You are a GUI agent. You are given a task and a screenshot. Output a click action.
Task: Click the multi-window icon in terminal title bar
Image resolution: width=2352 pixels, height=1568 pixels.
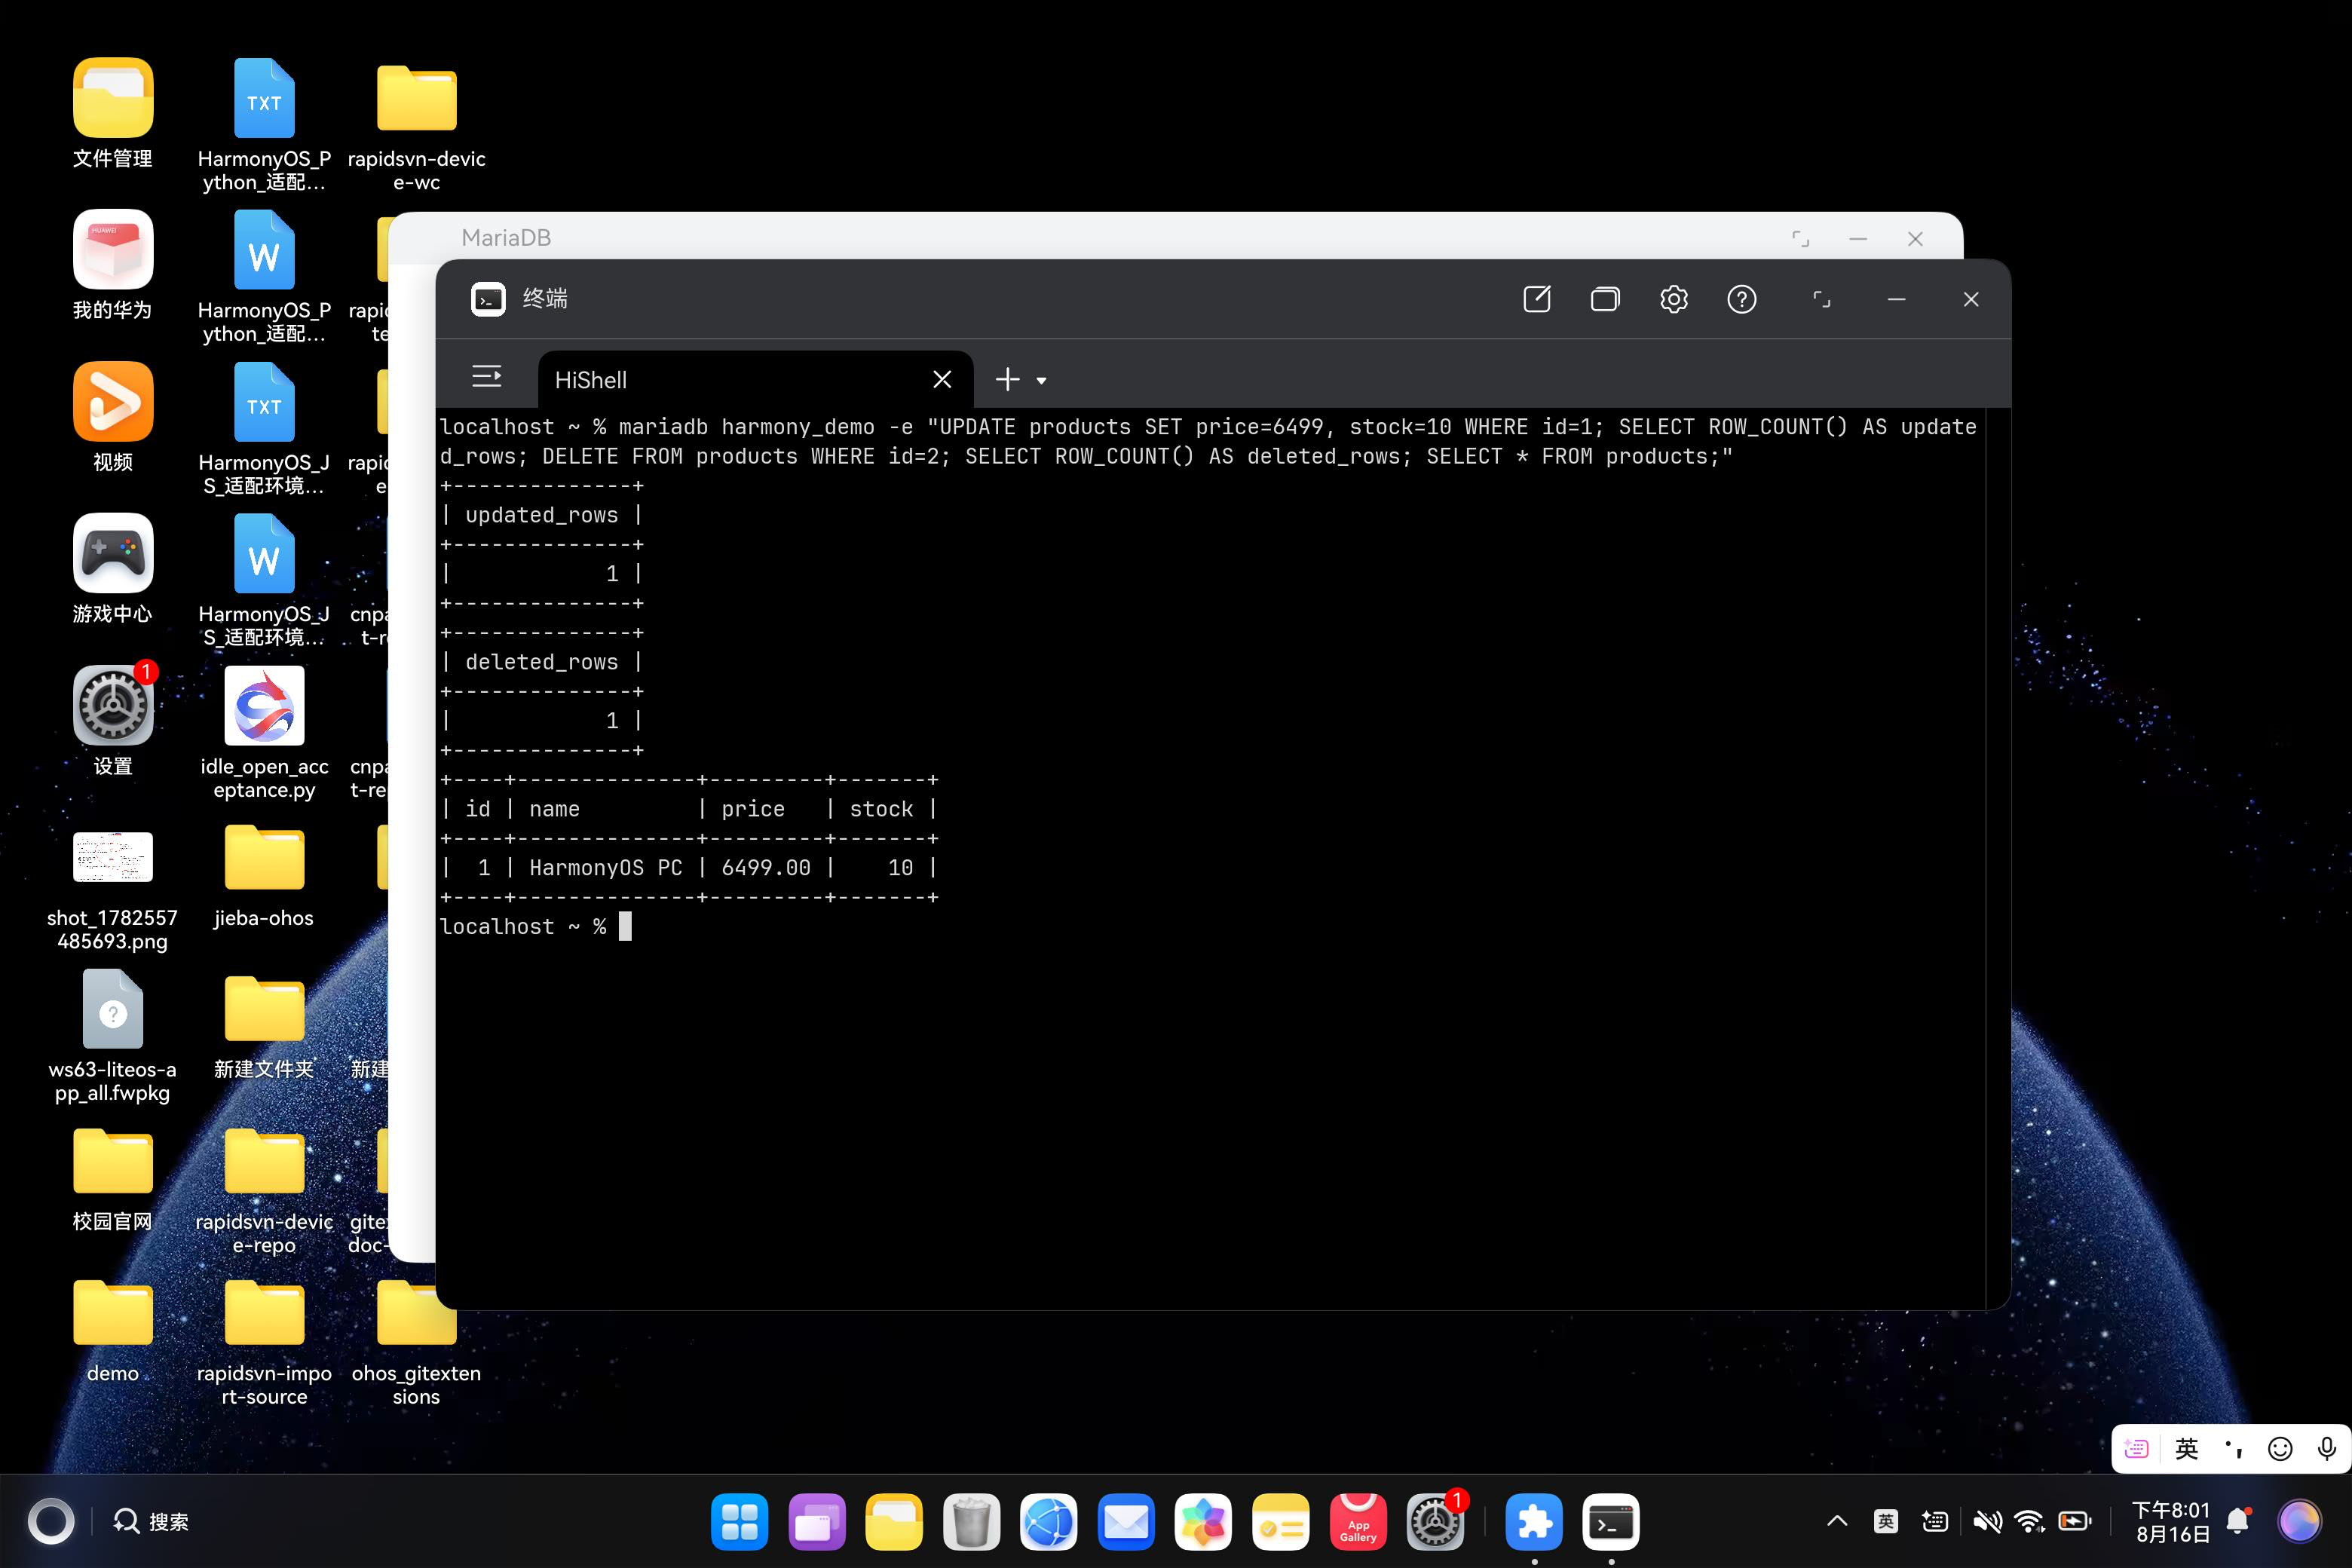click(1605, 299)
